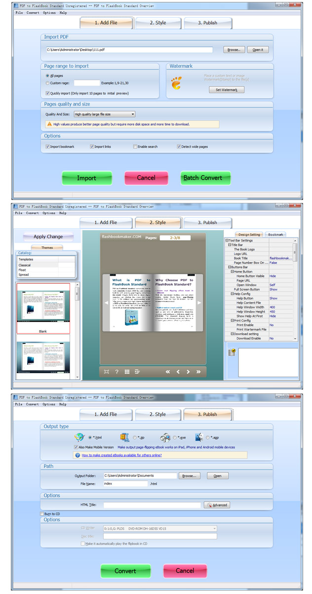Screen dimensions: 312x594
Task: Enable the Burn to CD checkbox
Action: [x=41, y=514]
